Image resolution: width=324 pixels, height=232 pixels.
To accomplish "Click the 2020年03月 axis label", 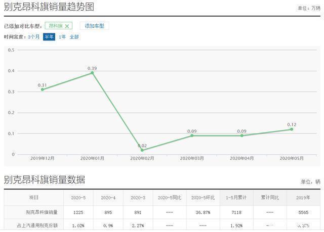I will 192,158.
